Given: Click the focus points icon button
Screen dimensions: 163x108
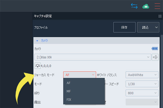Looking at the screenshot, I should [x=37, y=66].
